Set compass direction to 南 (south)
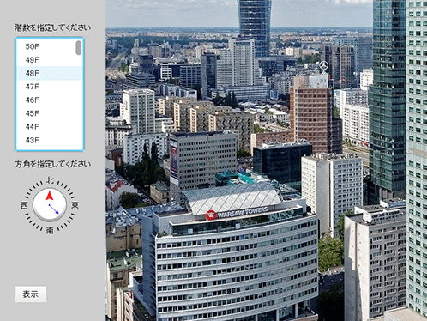427x321 pixels. pos(50,231)
